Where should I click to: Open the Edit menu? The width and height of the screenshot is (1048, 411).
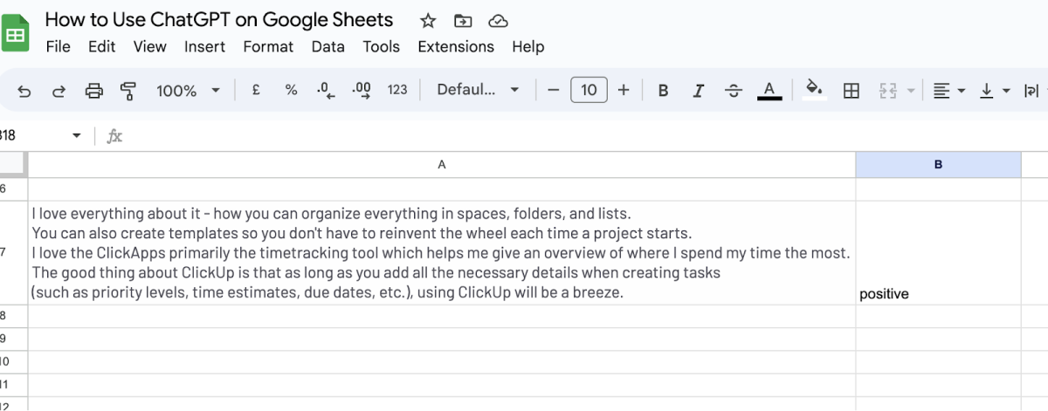(101, 46)
